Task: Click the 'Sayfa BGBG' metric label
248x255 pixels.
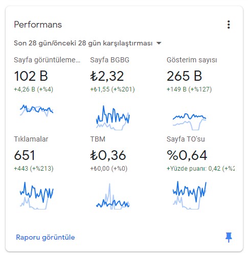Action: [x=110, y=60]
